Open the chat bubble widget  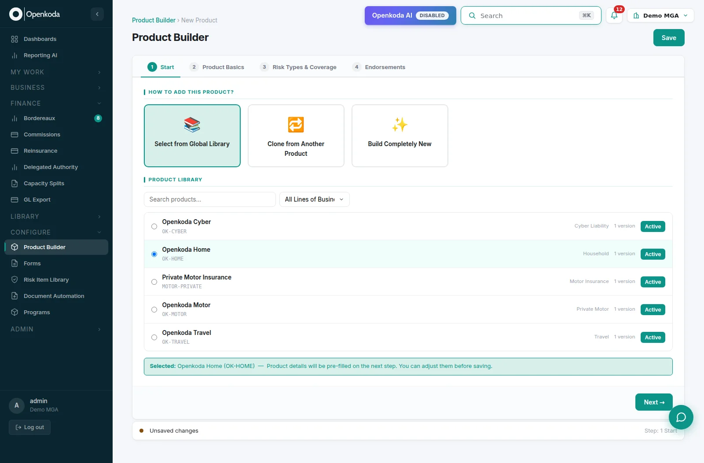click(x=681, y=417)
